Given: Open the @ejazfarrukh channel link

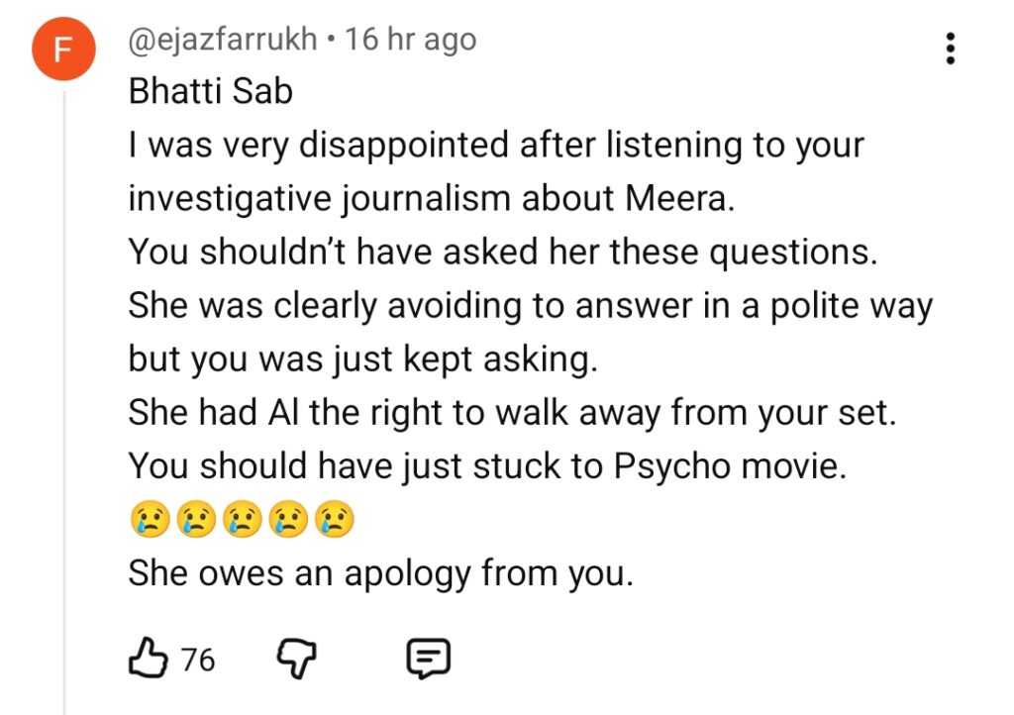Looking at the screenshot, I should point(223,41).
